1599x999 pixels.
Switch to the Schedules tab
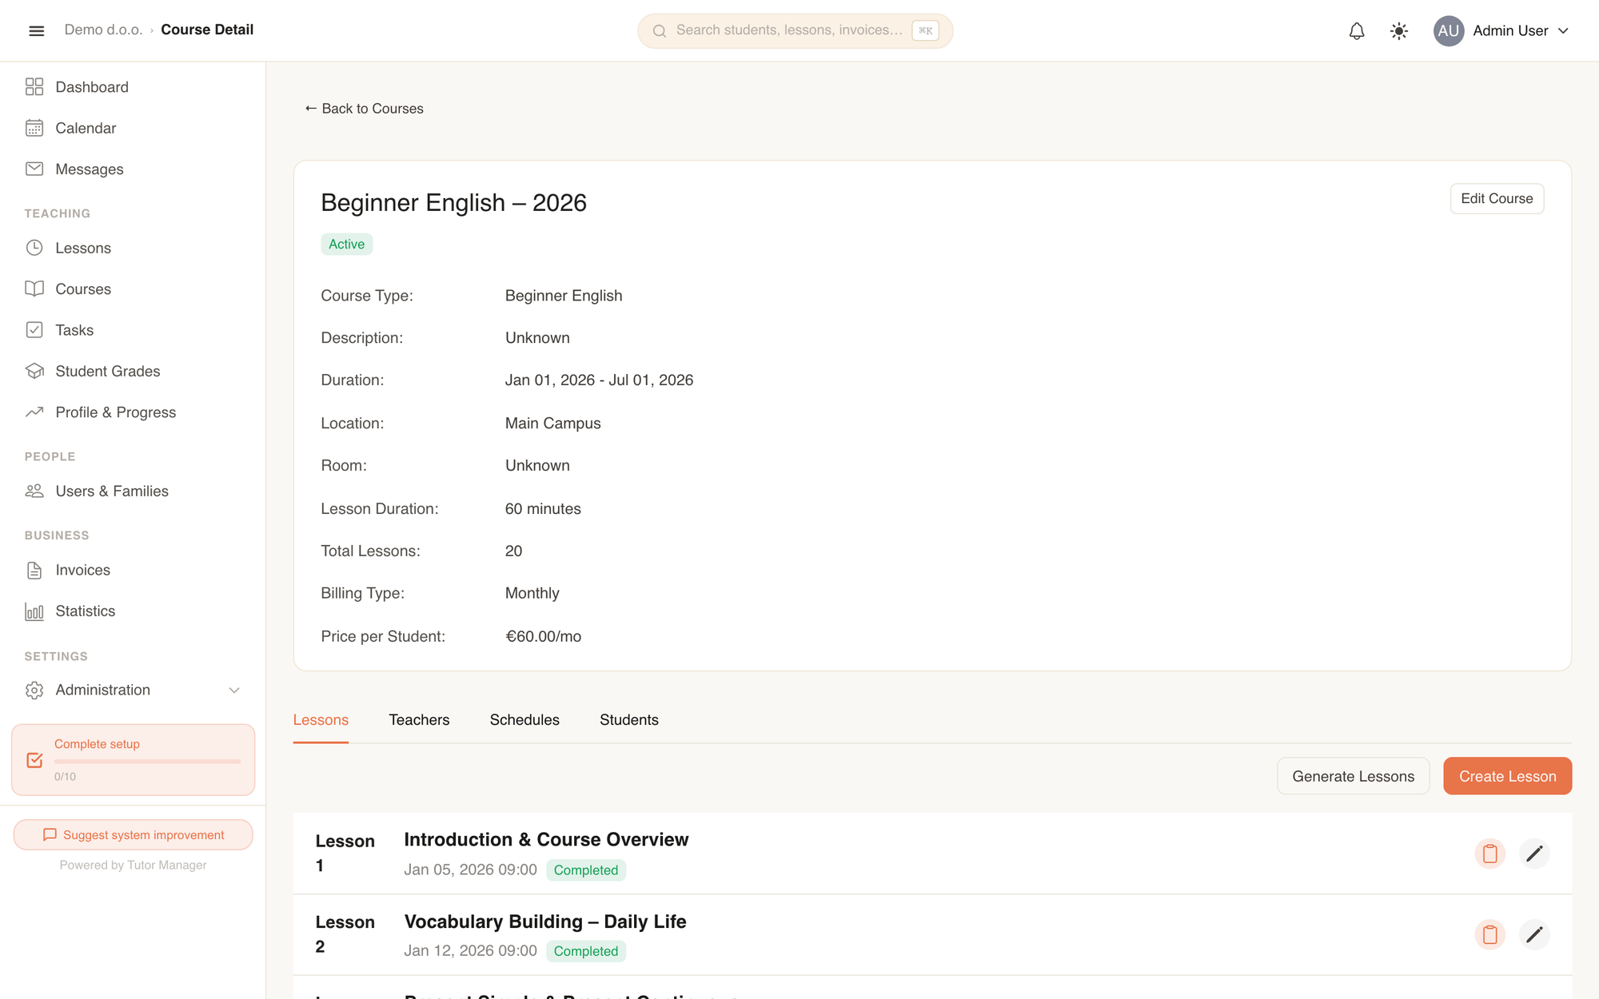[x=524, y=720]
